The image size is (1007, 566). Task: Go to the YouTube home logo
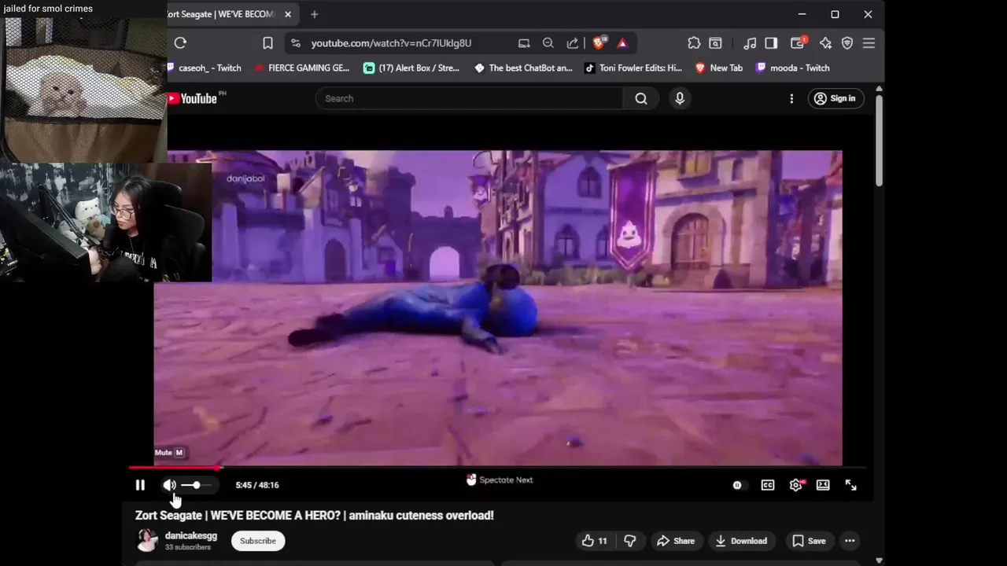(195, 98)
